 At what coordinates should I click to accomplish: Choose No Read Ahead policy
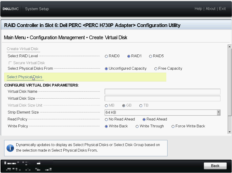(106, 120)
